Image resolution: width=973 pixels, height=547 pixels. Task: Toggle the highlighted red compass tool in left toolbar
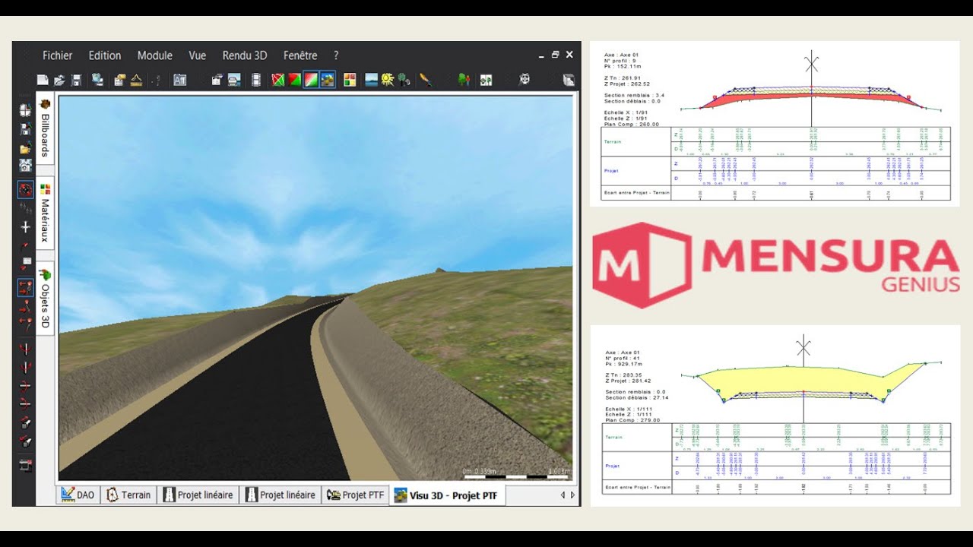coord(25,190)
